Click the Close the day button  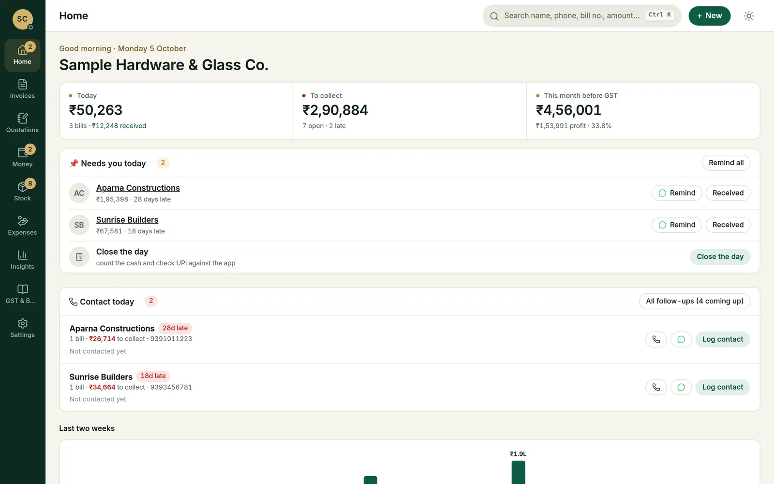(x=720, y=257)
